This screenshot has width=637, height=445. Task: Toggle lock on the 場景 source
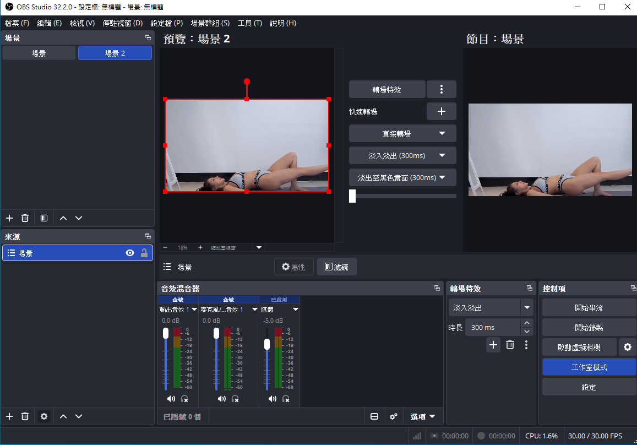144,253
